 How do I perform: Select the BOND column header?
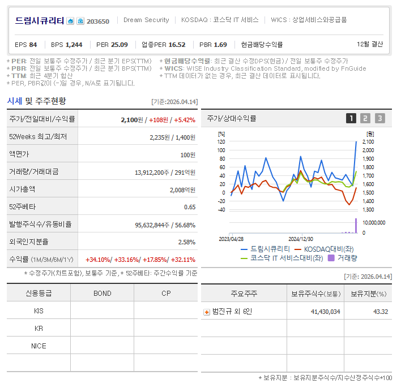tap(103, 294)
